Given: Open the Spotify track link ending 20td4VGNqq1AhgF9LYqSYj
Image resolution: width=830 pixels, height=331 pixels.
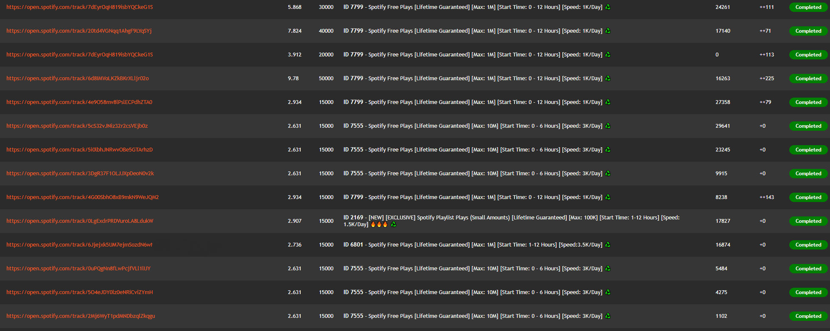Looking at the screenshot, I should tap(79, 31).
